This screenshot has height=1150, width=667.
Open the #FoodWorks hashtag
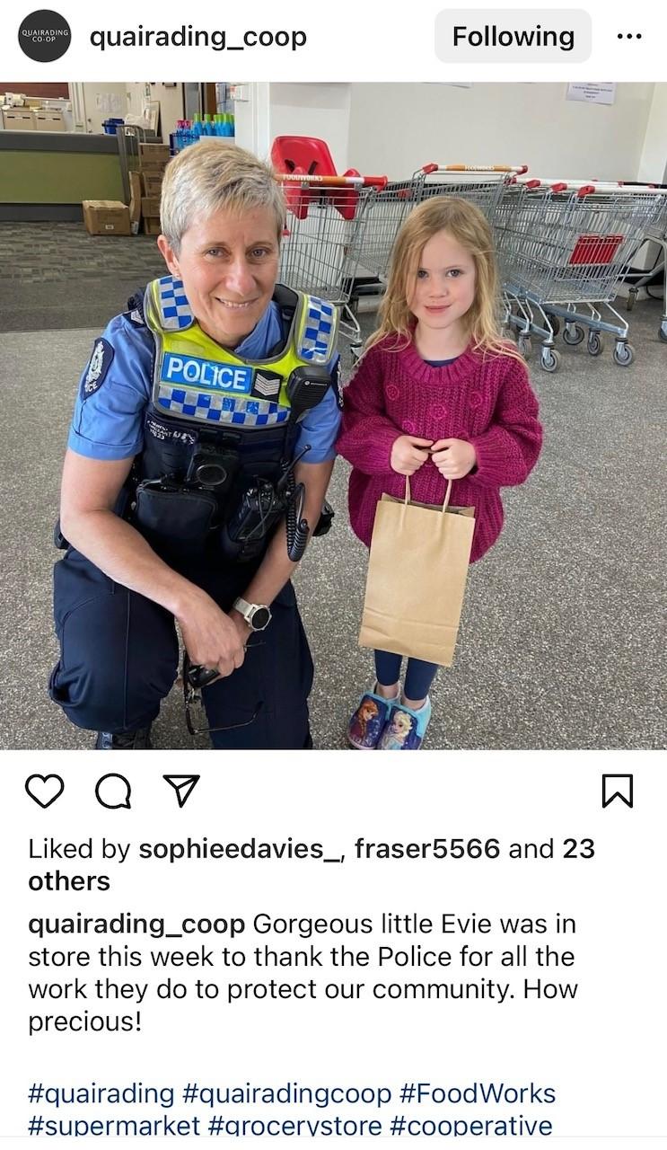tap(478, 1093)
